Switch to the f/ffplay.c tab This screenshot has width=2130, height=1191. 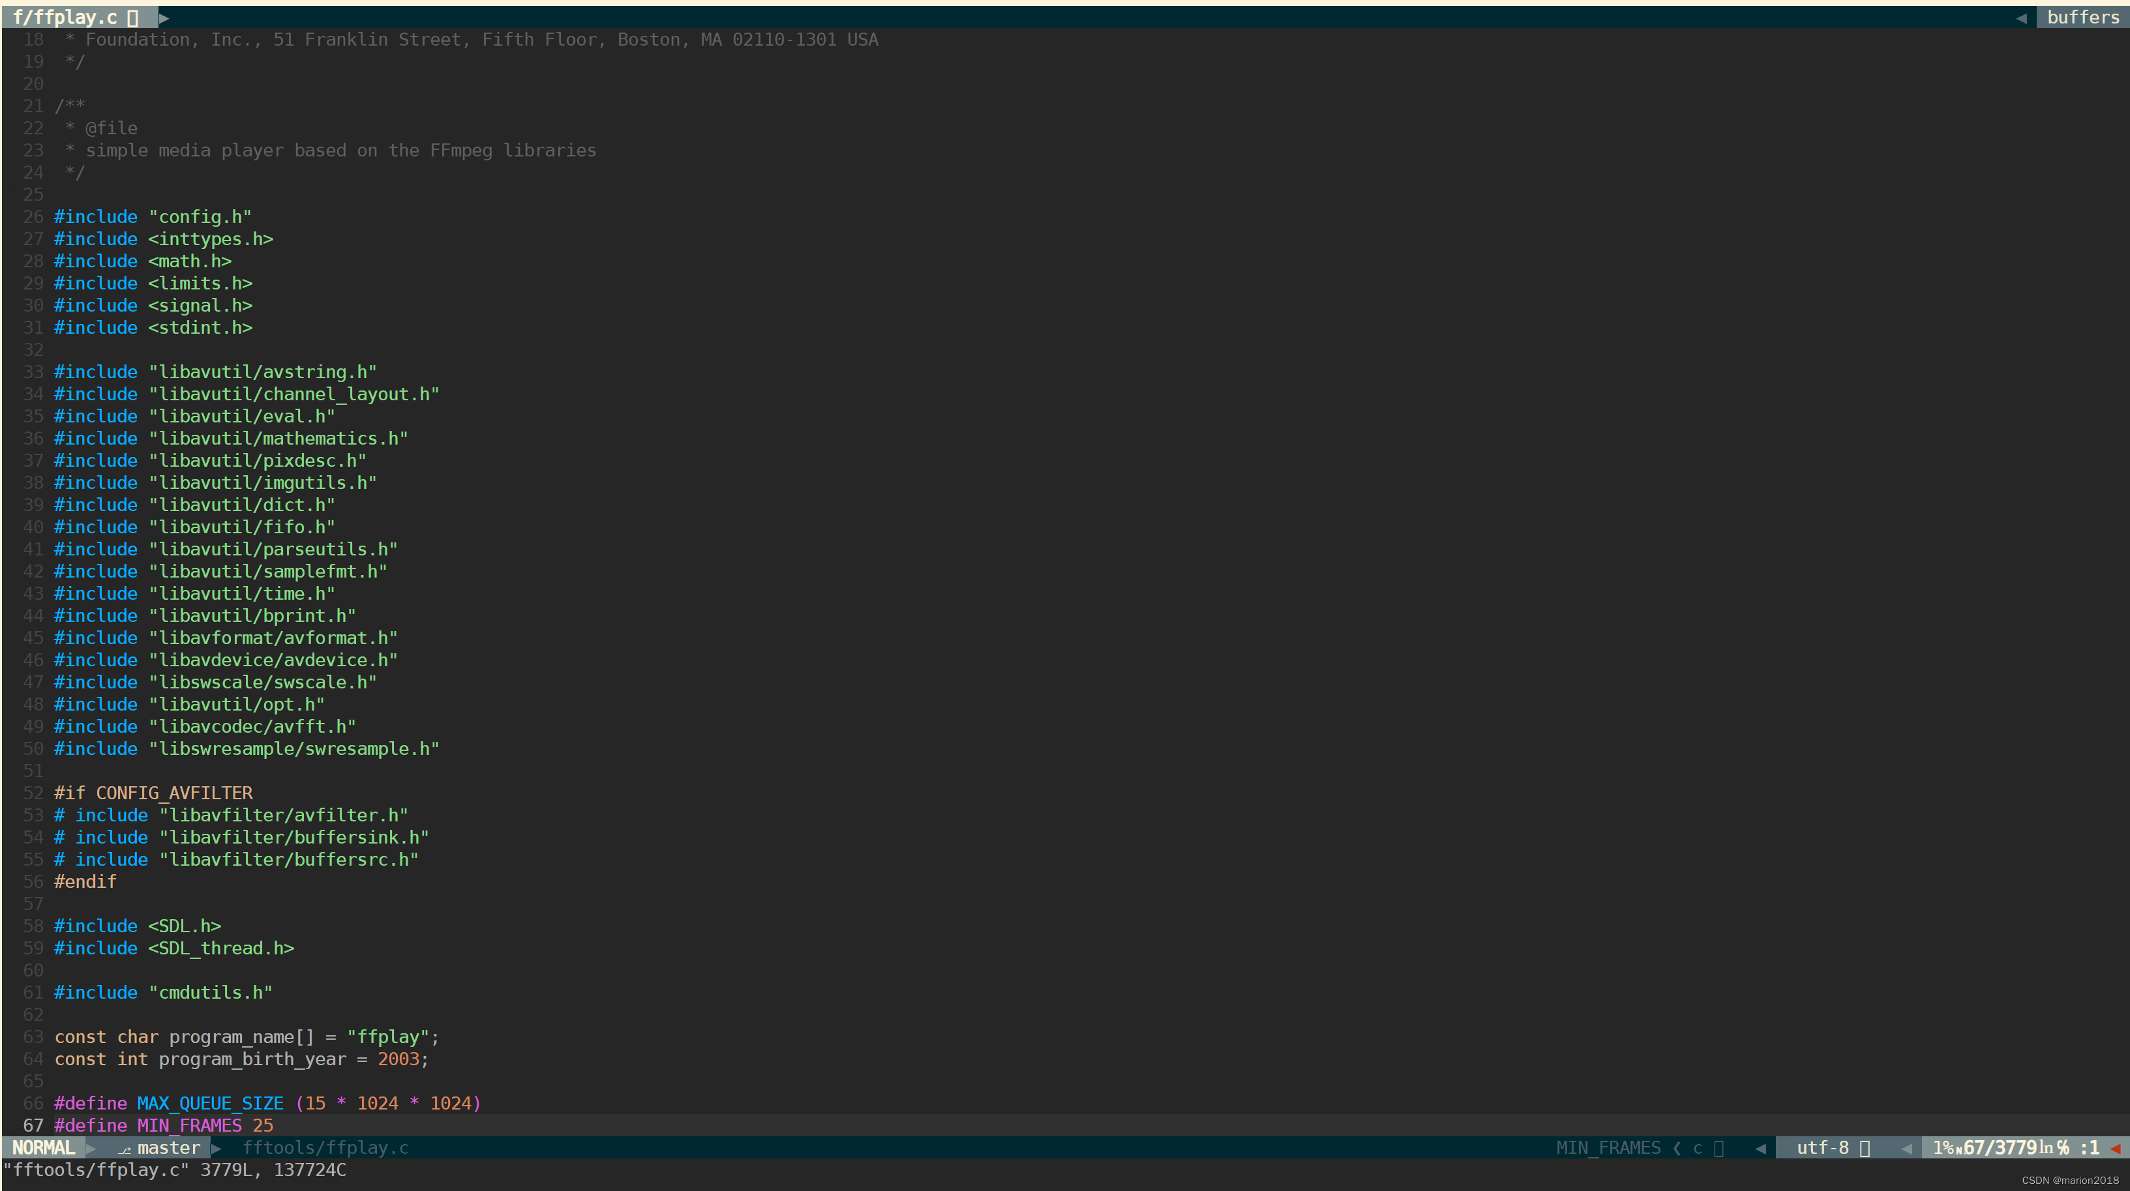pyautogui.click(x=66, y=16)
